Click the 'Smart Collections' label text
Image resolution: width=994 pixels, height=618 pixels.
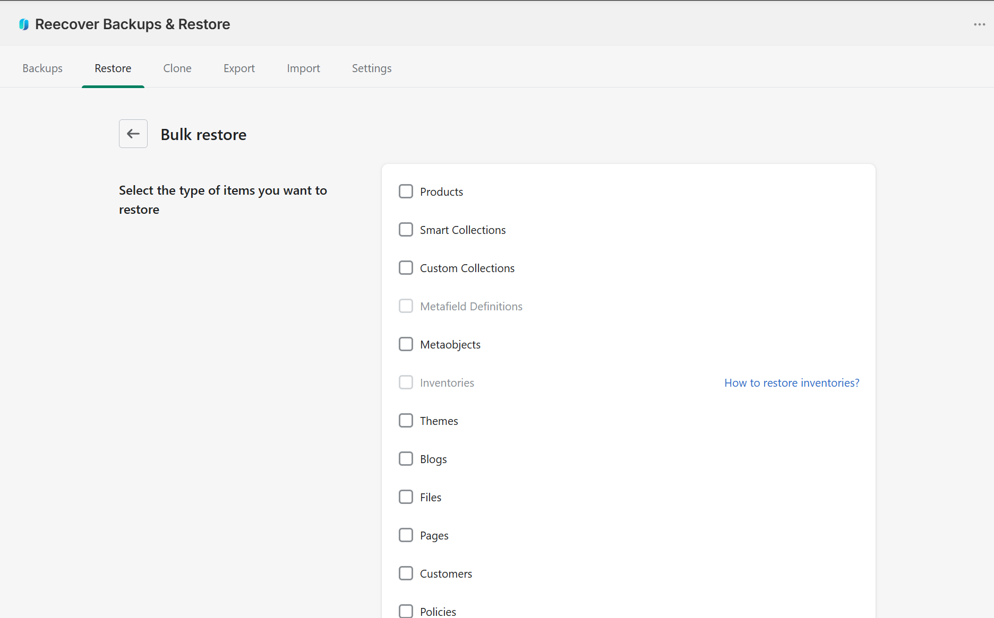[x=462, y=230]
